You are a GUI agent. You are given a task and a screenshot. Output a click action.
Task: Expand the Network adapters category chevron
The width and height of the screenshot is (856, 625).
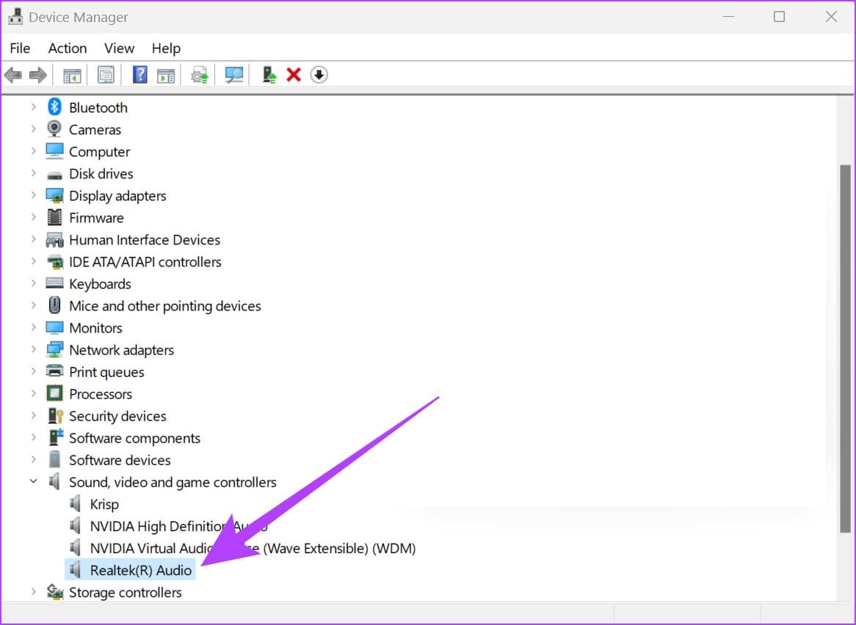[x=33, y=349]
